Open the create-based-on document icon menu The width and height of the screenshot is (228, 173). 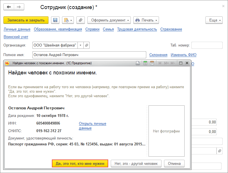pyautogui.click(x=68, y=20)
